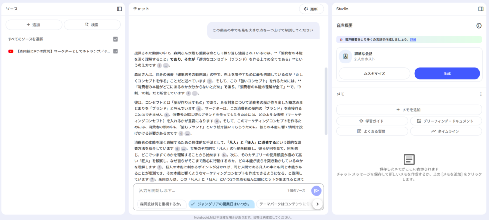Click the 学習ガイド note type

(372, 121)
